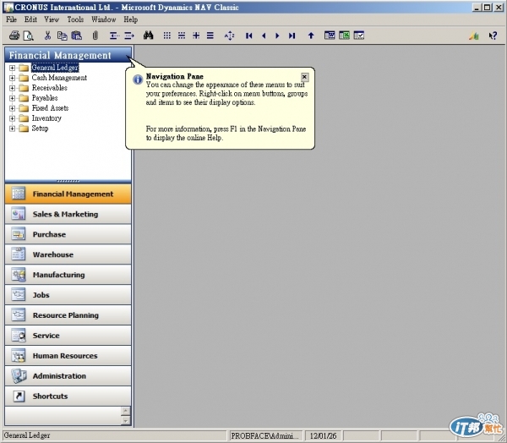This screenshot has width=507, height=443.
Task: Expand the General Ledger folder
Action: pos(13,68)
